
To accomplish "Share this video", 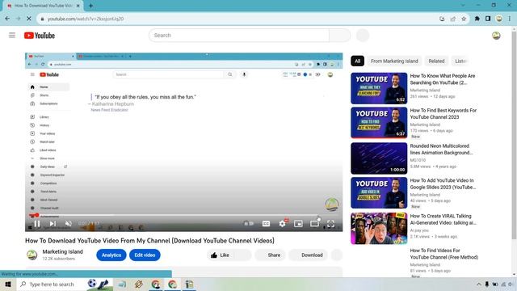I will [x=271, y=255].
